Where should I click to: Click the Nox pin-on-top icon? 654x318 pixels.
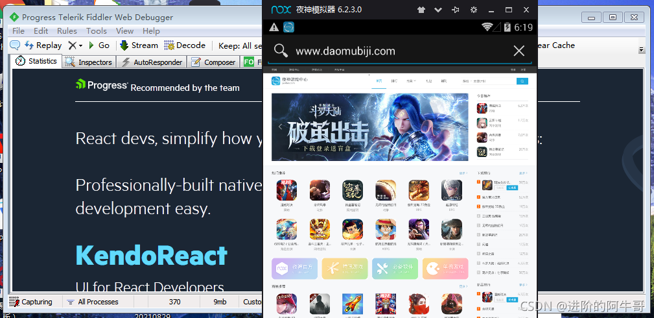click(x=456, y=10)
